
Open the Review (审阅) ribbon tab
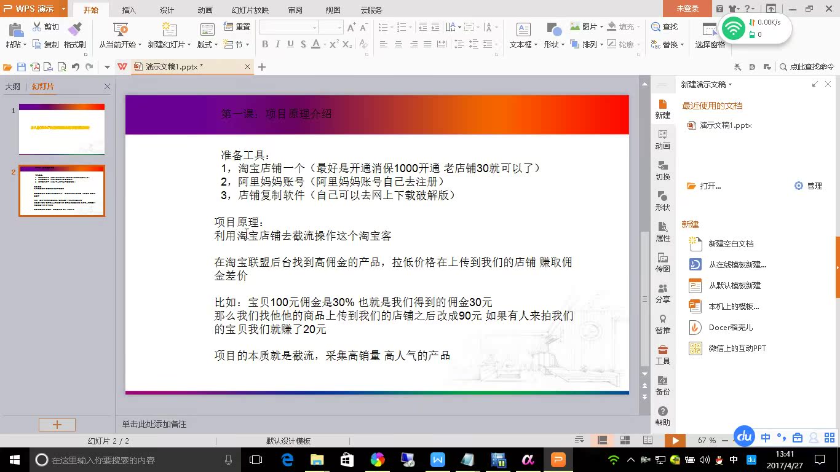tap(295, 10)
